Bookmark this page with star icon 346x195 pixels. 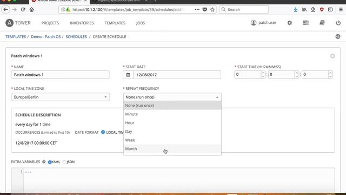click(x=212, y=10)
